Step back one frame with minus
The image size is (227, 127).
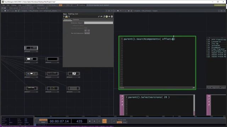(109, 121)
